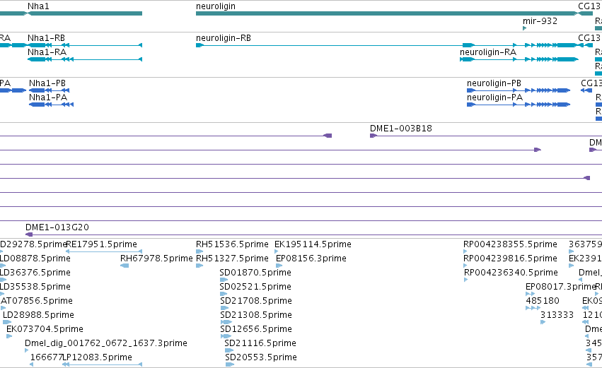Viewport: 602px width, 368px height.
Task: Open the EP08156.3prime EST label
Action: pyautogui.click(x=311, y=259)
